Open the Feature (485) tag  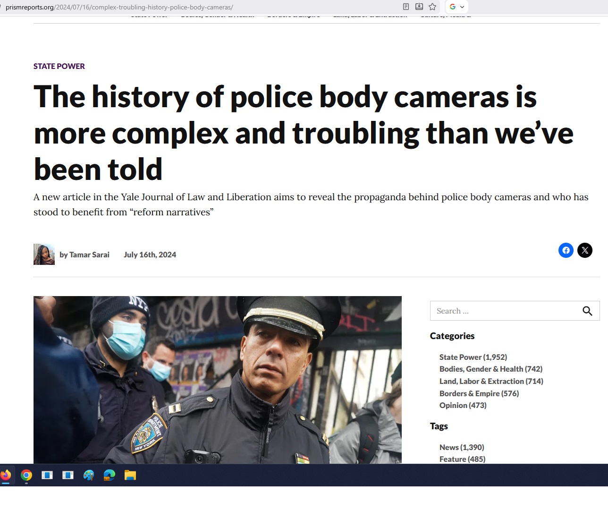point(462,459)
